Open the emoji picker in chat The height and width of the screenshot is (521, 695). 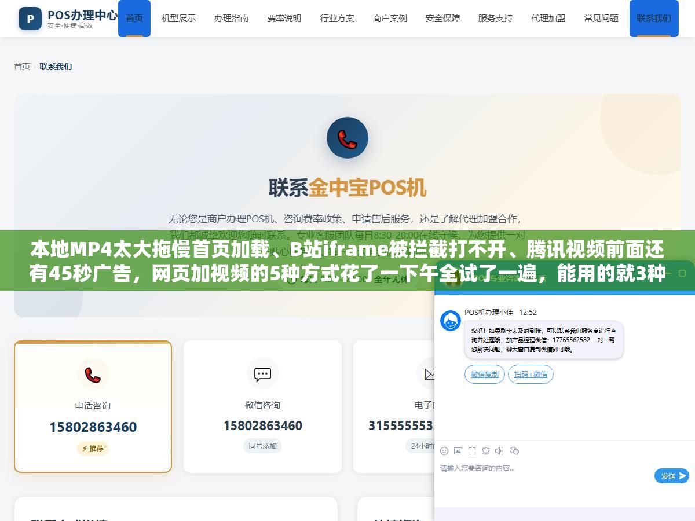444,451
